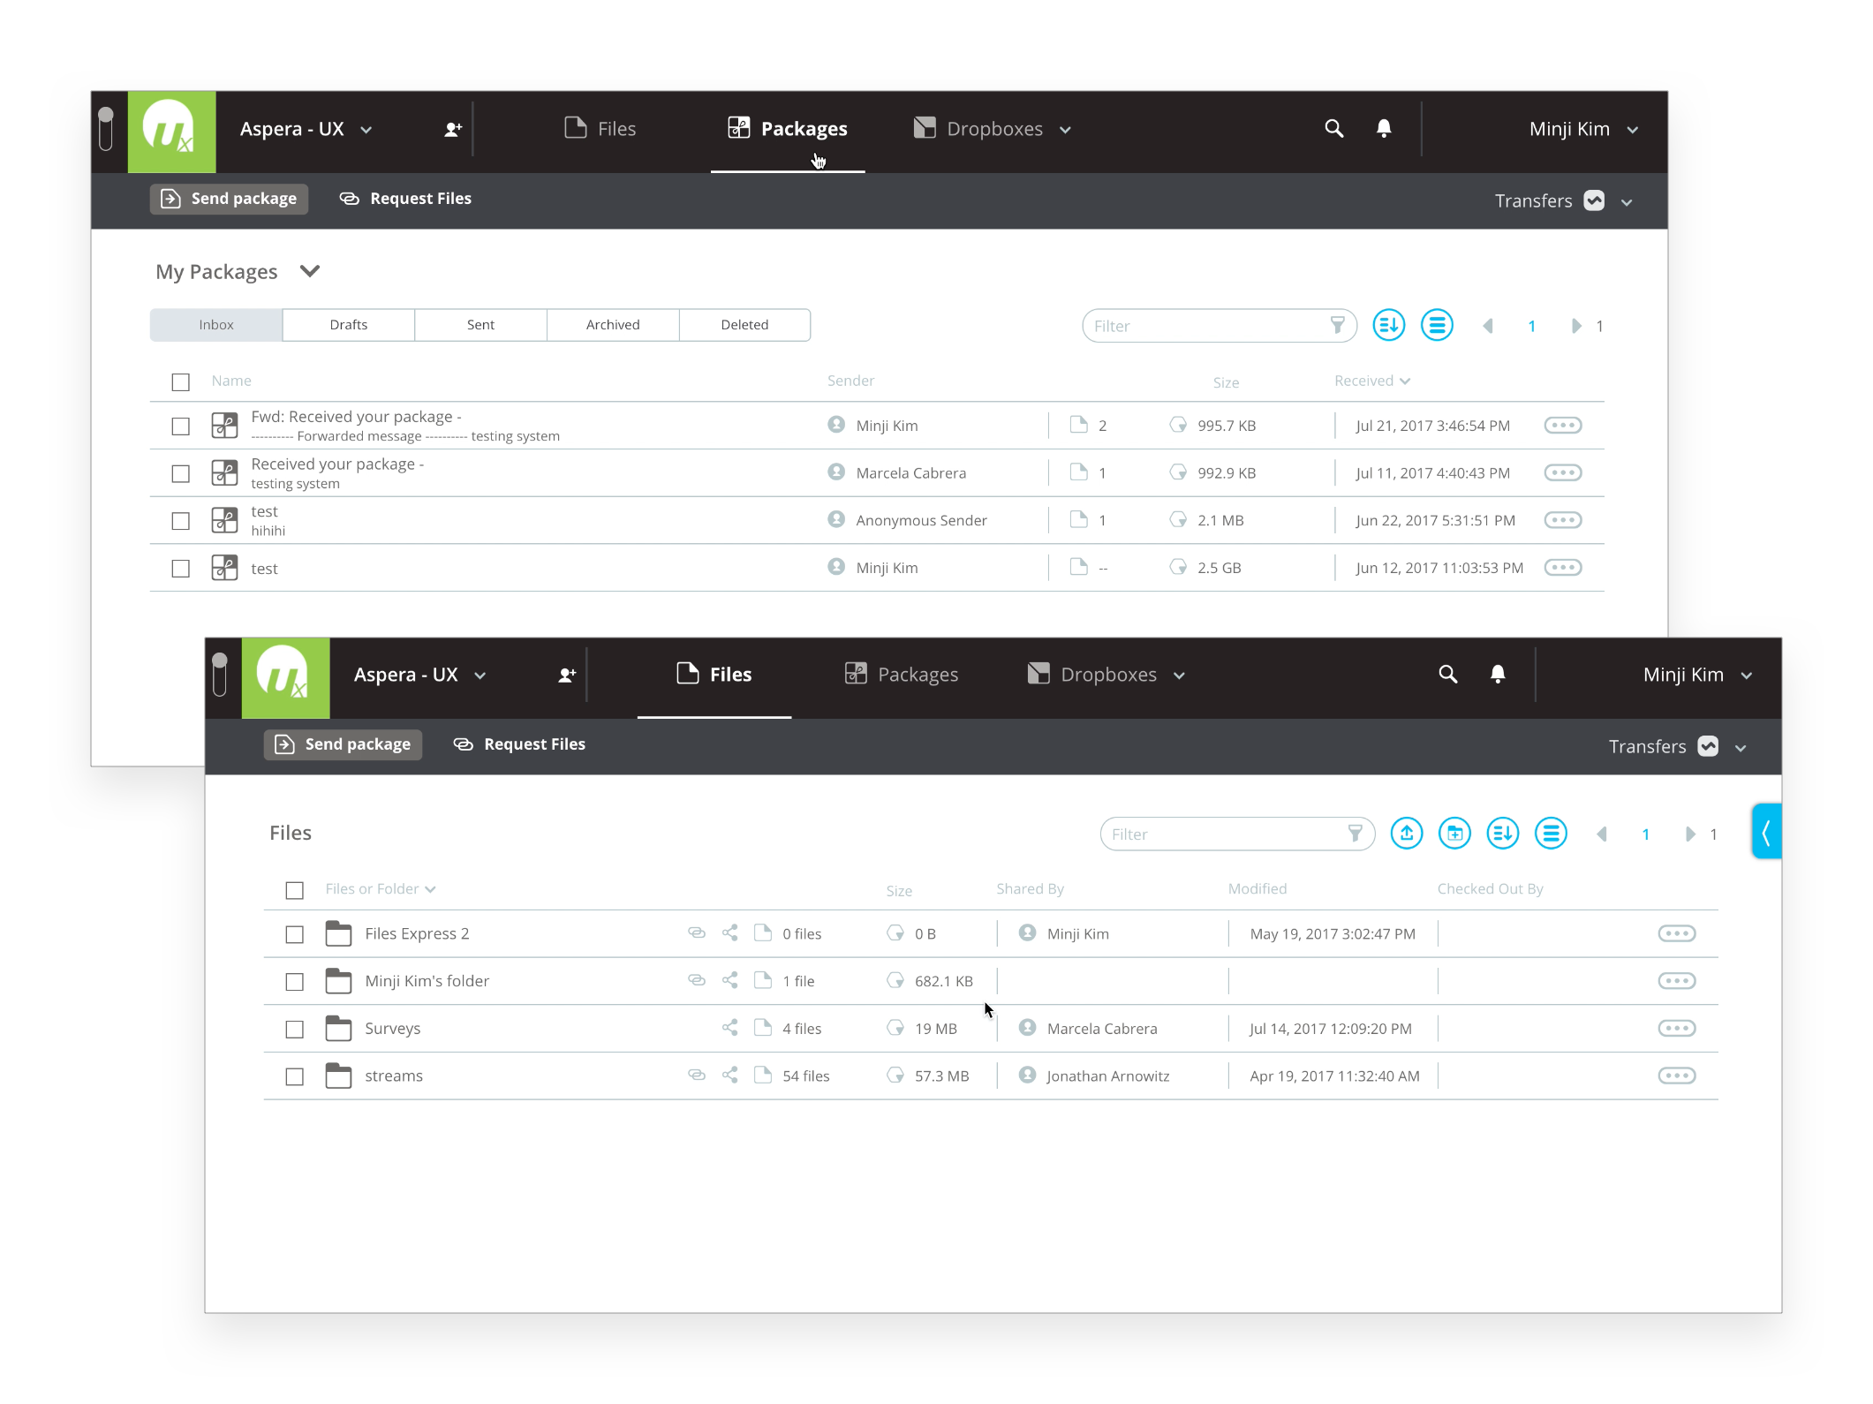
Task: Expand the My Packages dropdown
Action: [309, 271]
